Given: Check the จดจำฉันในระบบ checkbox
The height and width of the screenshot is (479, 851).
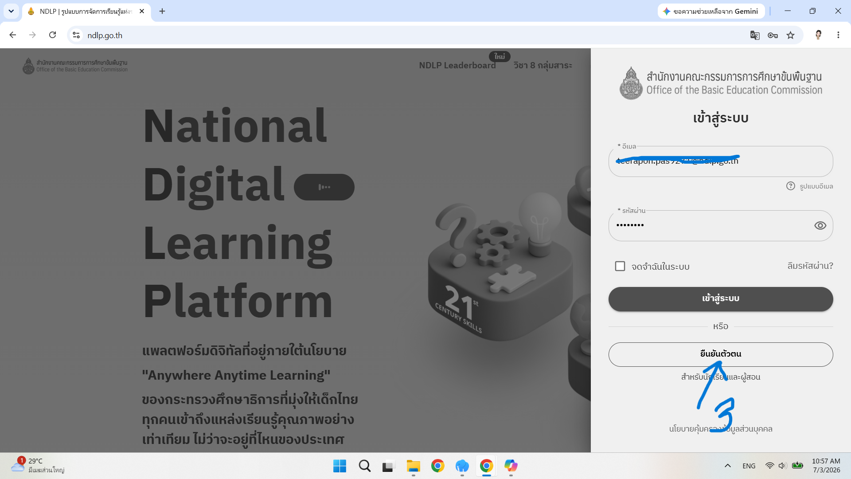Looking at the screenshot, I should click(620, 266).
